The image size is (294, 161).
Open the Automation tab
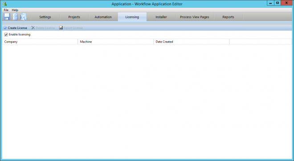(103, 17)
